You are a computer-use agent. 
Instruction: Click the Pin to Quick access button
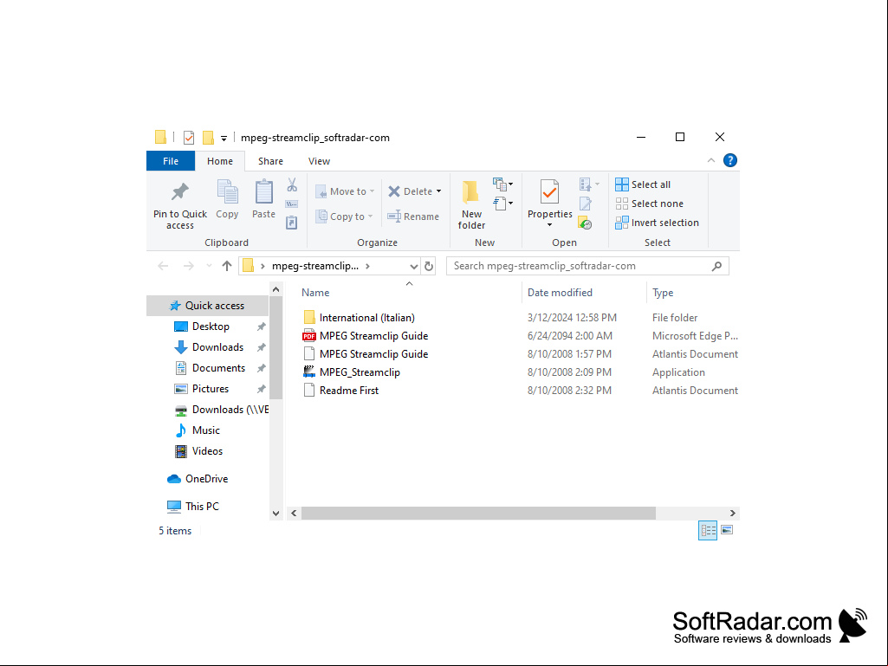click(x=180, y=204)
